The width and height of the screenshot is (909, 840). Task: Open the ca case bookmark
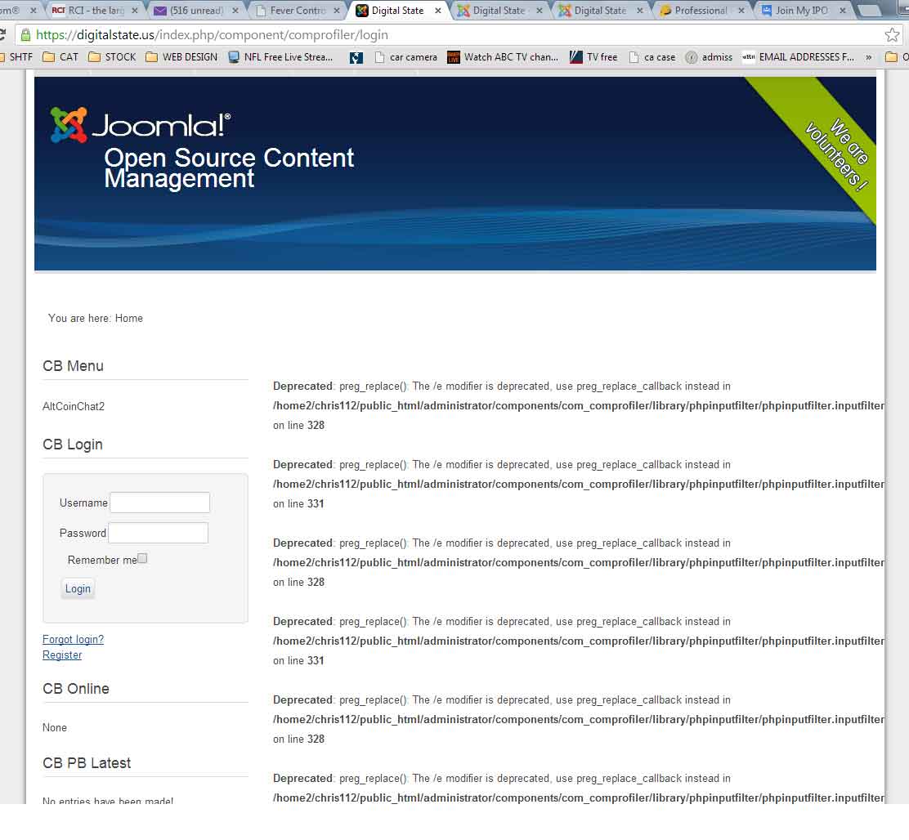(652, 56)
